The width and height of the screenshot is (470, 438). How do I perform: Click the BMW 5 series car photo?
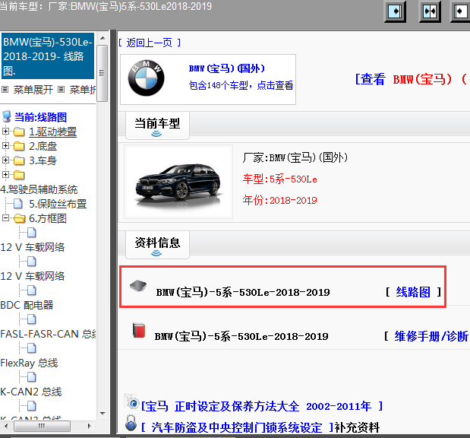click(178, 182)
